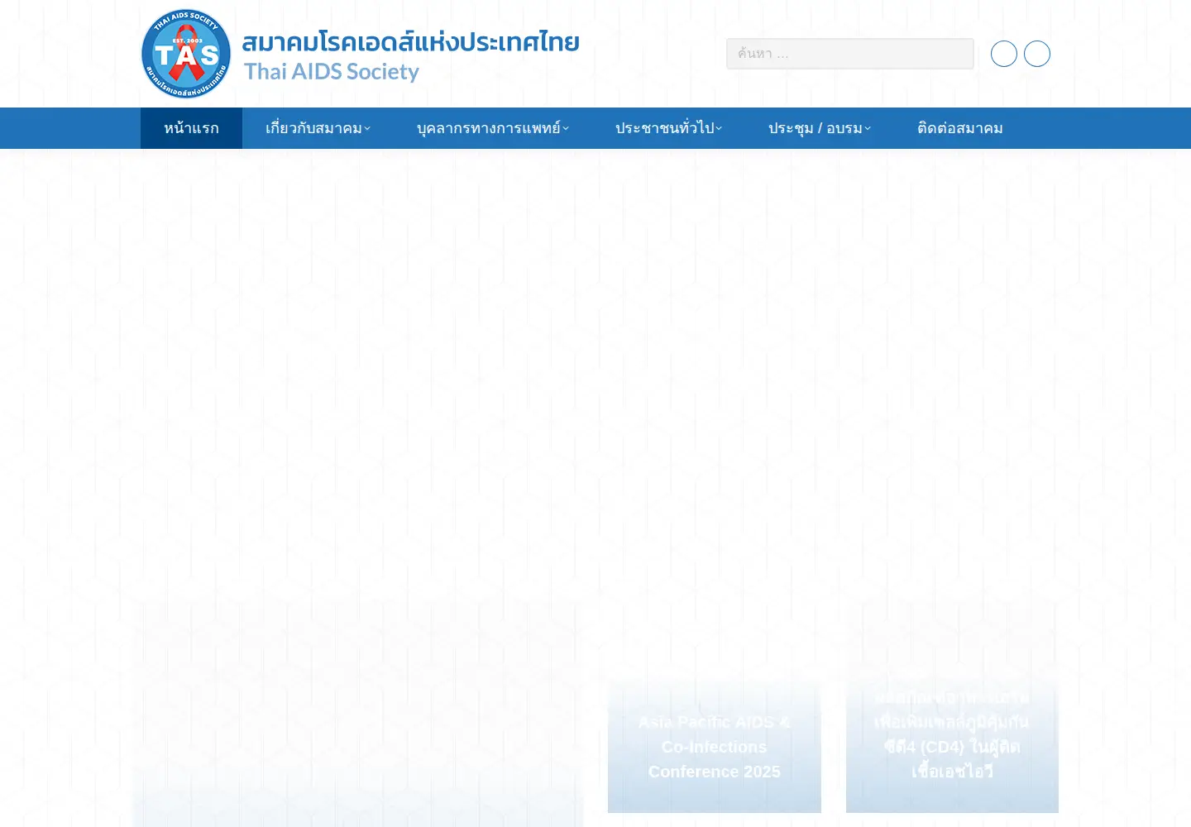Screen dimensions: 1191x827
Task: Click the round TAS red ribbon logo
Action: (186, 54)
